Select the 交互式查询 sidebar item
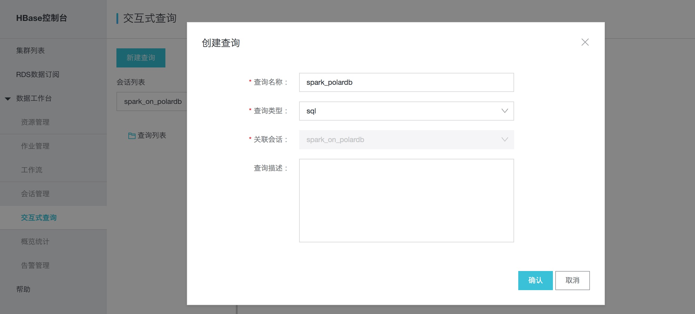The height and width of the screenshot is (314, 695). [x=39, y=218]
